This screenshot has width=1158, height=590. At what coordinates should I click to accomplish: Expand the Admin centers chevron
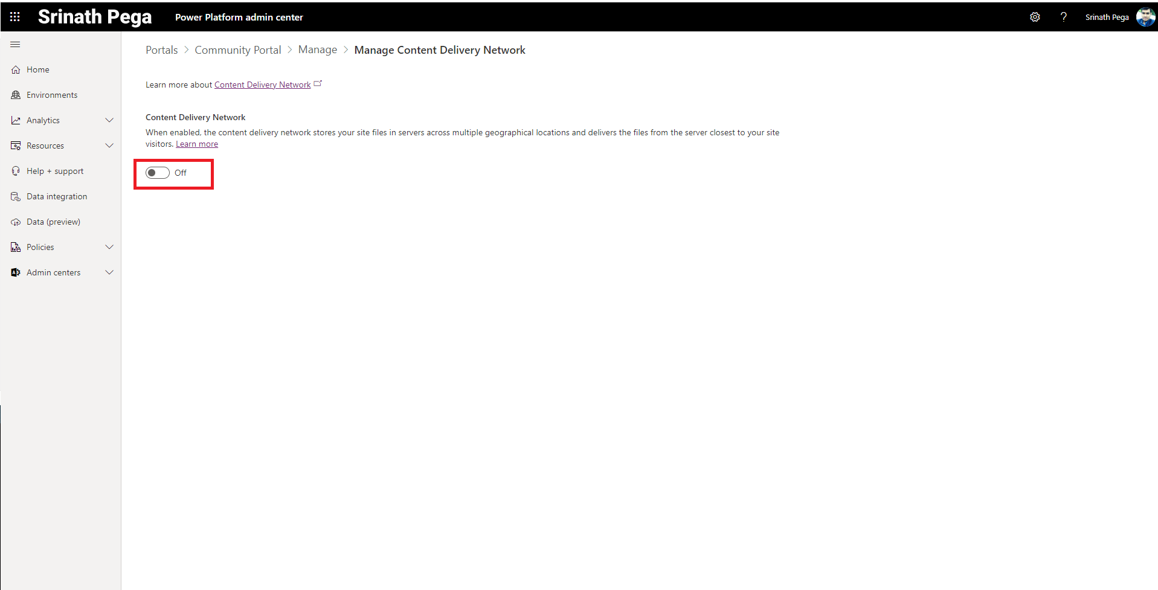click(109, 273)
